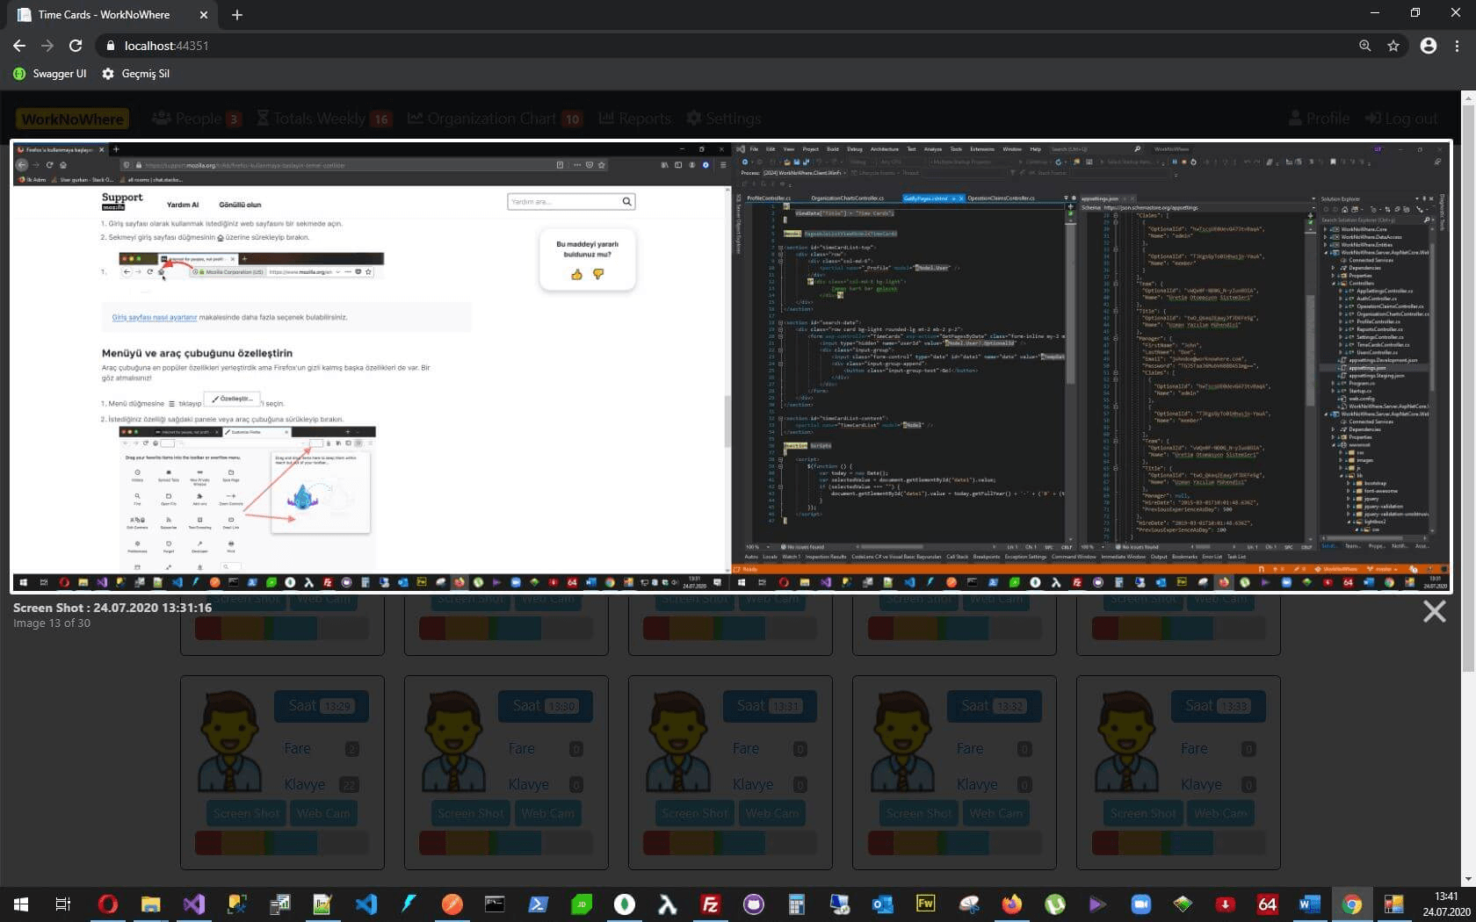This screenshot has height=922, width=1476.
Task: Close the screenshot lightbox with the X
Action: click(x=1434, y=611)
